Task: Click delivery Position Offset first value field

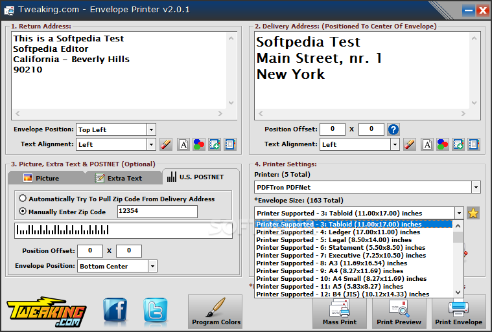Action: (x=333, y=129)
